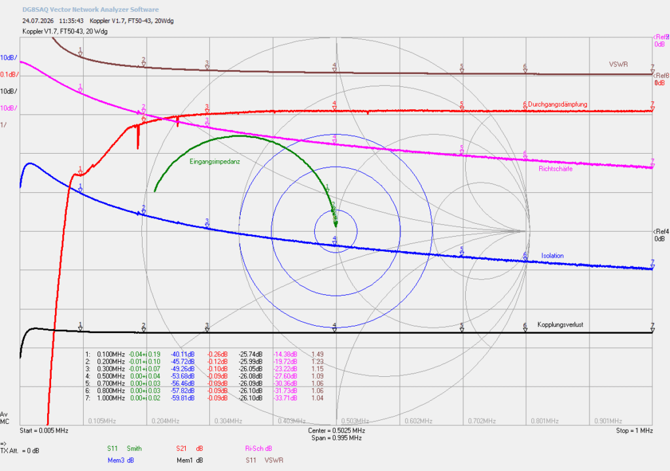Click the DG8SAQ Vector Network Analyzer Software title

tap(90, 9)
